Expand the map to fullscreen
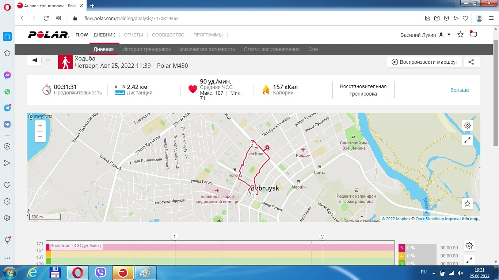Image resolution: width=499 pixels, height=280 pixels. pos(467,140)
